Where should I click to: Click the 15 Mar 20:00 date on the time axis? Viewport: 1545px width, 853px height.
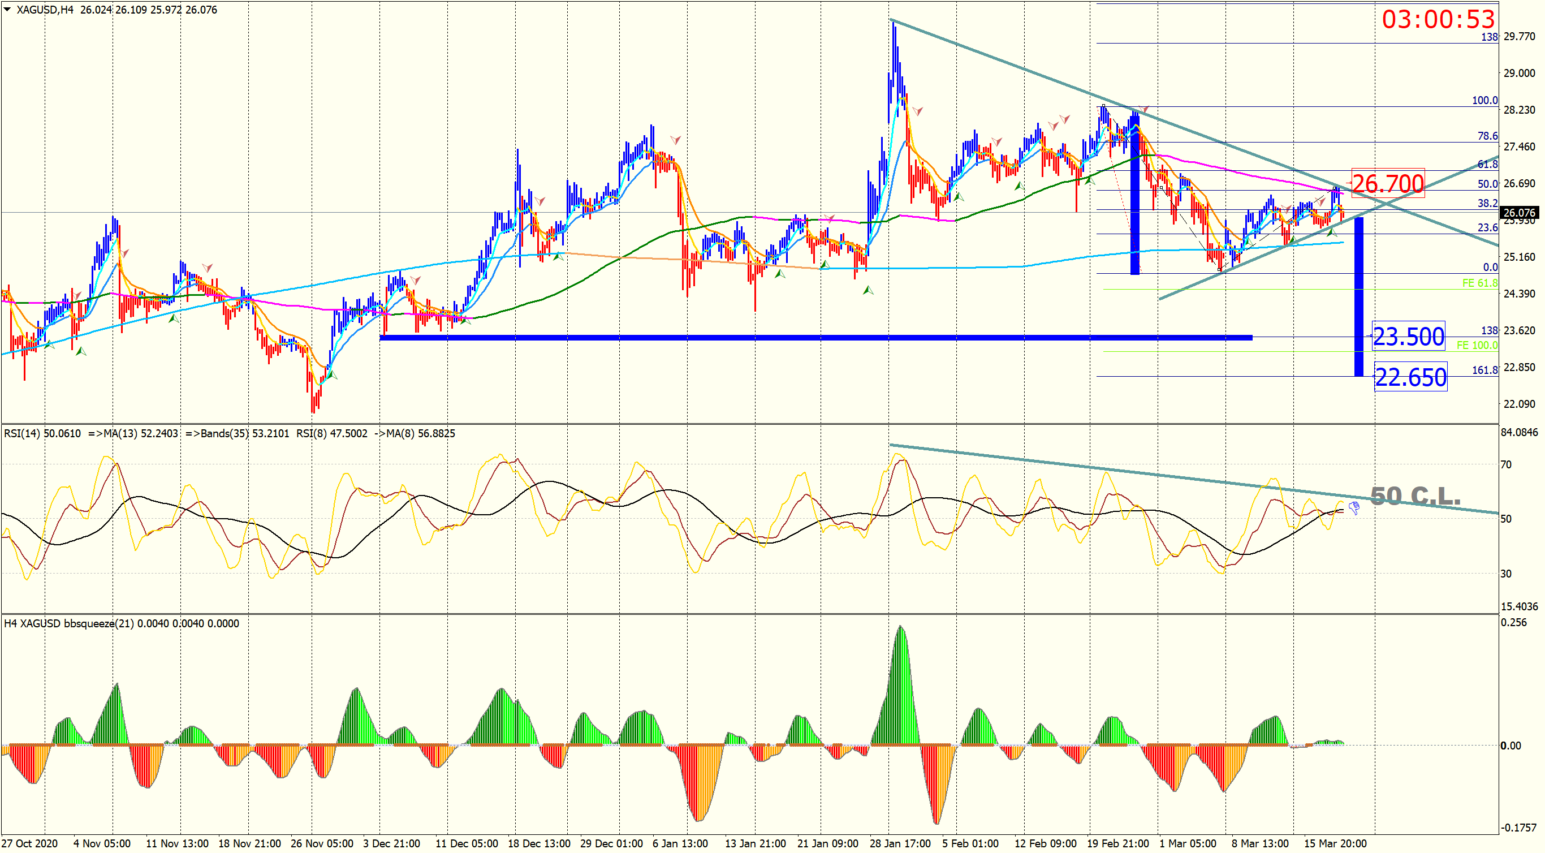pyautogui.click(x=1335, y=843)
